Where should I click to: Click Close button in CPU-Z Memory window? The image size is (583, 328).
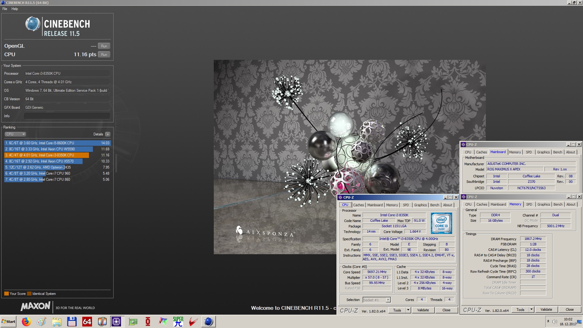(570, 310)
